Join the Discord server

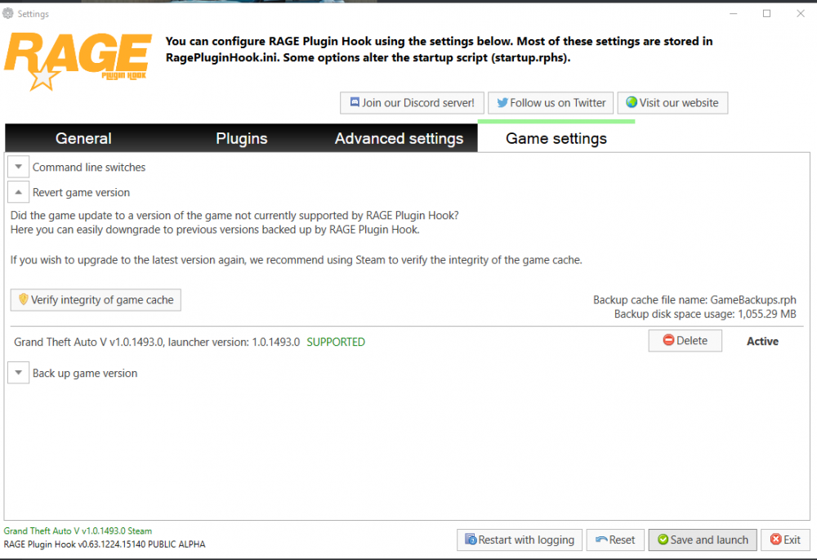click(x=412, y=103)
